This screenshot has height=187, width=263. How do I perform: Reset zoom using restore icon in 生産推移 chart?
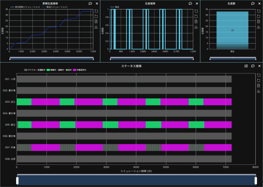pos(196,16)
